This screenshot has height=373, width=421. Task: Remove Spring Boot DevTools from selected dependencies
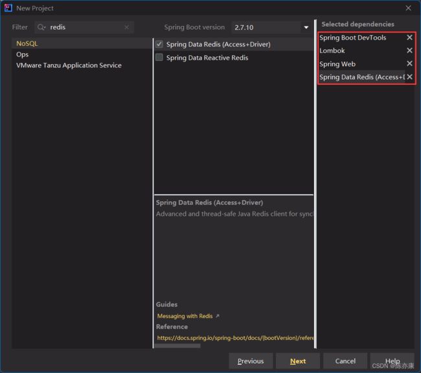click(x=409, y=38)
